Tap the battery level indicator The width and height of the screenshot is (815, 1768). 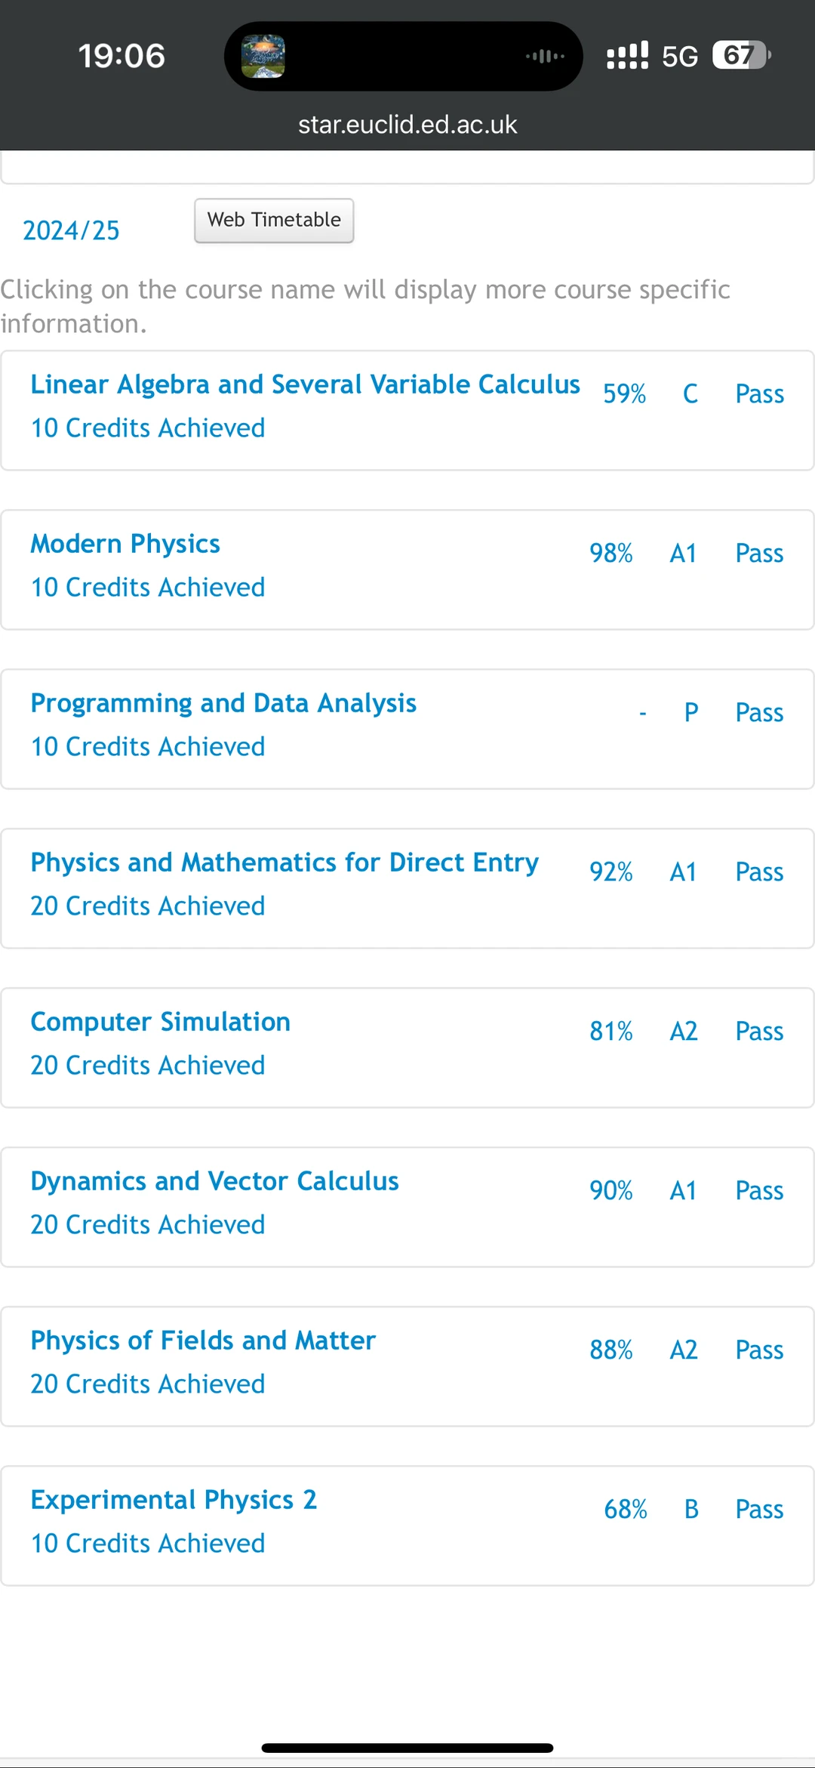[741, 55]
